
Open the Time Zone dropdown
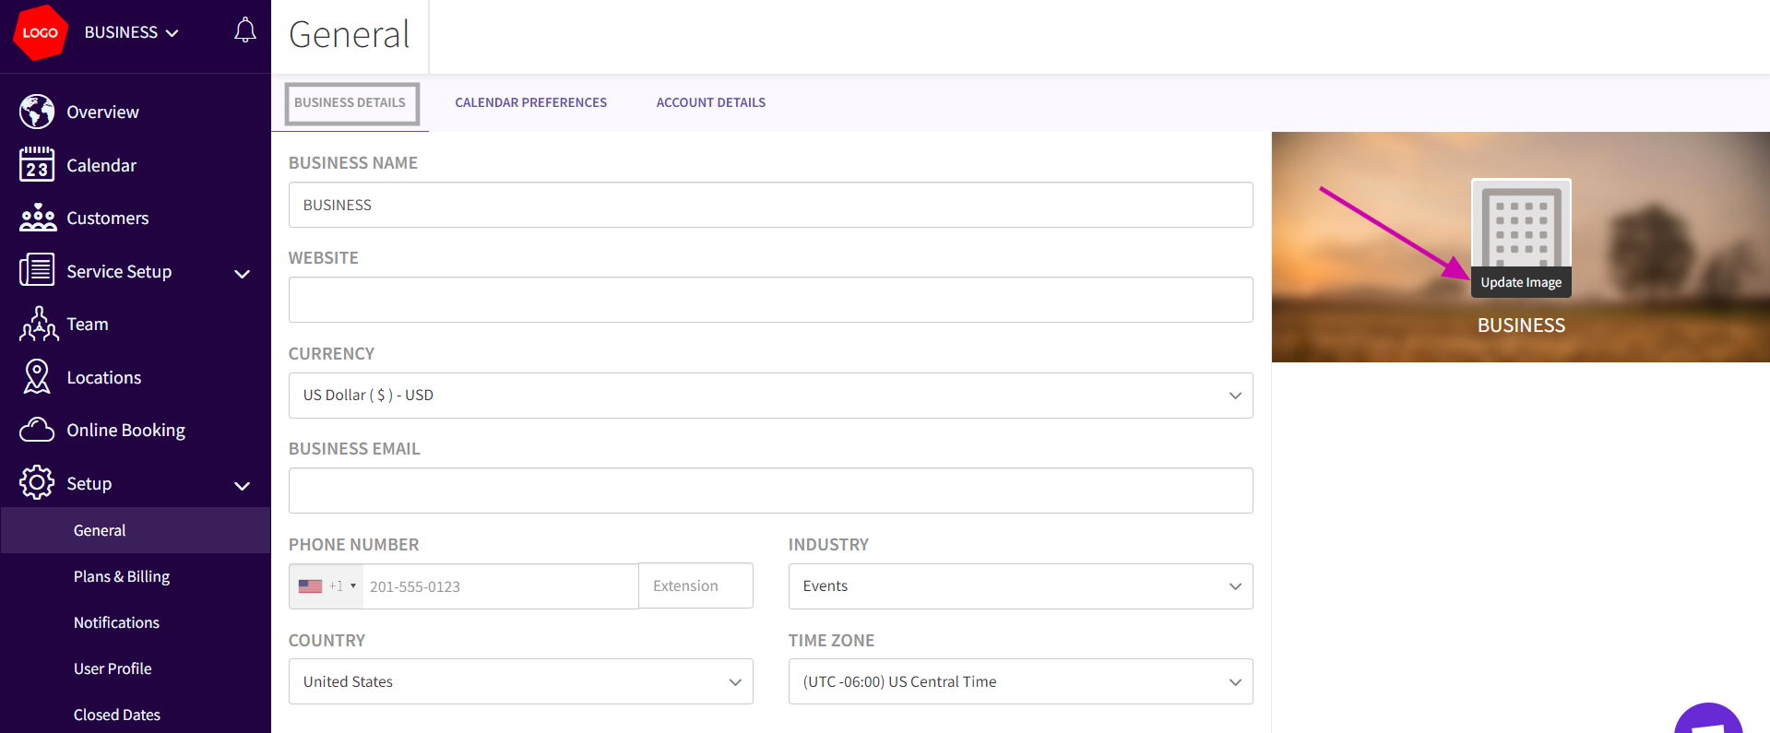1020,682
